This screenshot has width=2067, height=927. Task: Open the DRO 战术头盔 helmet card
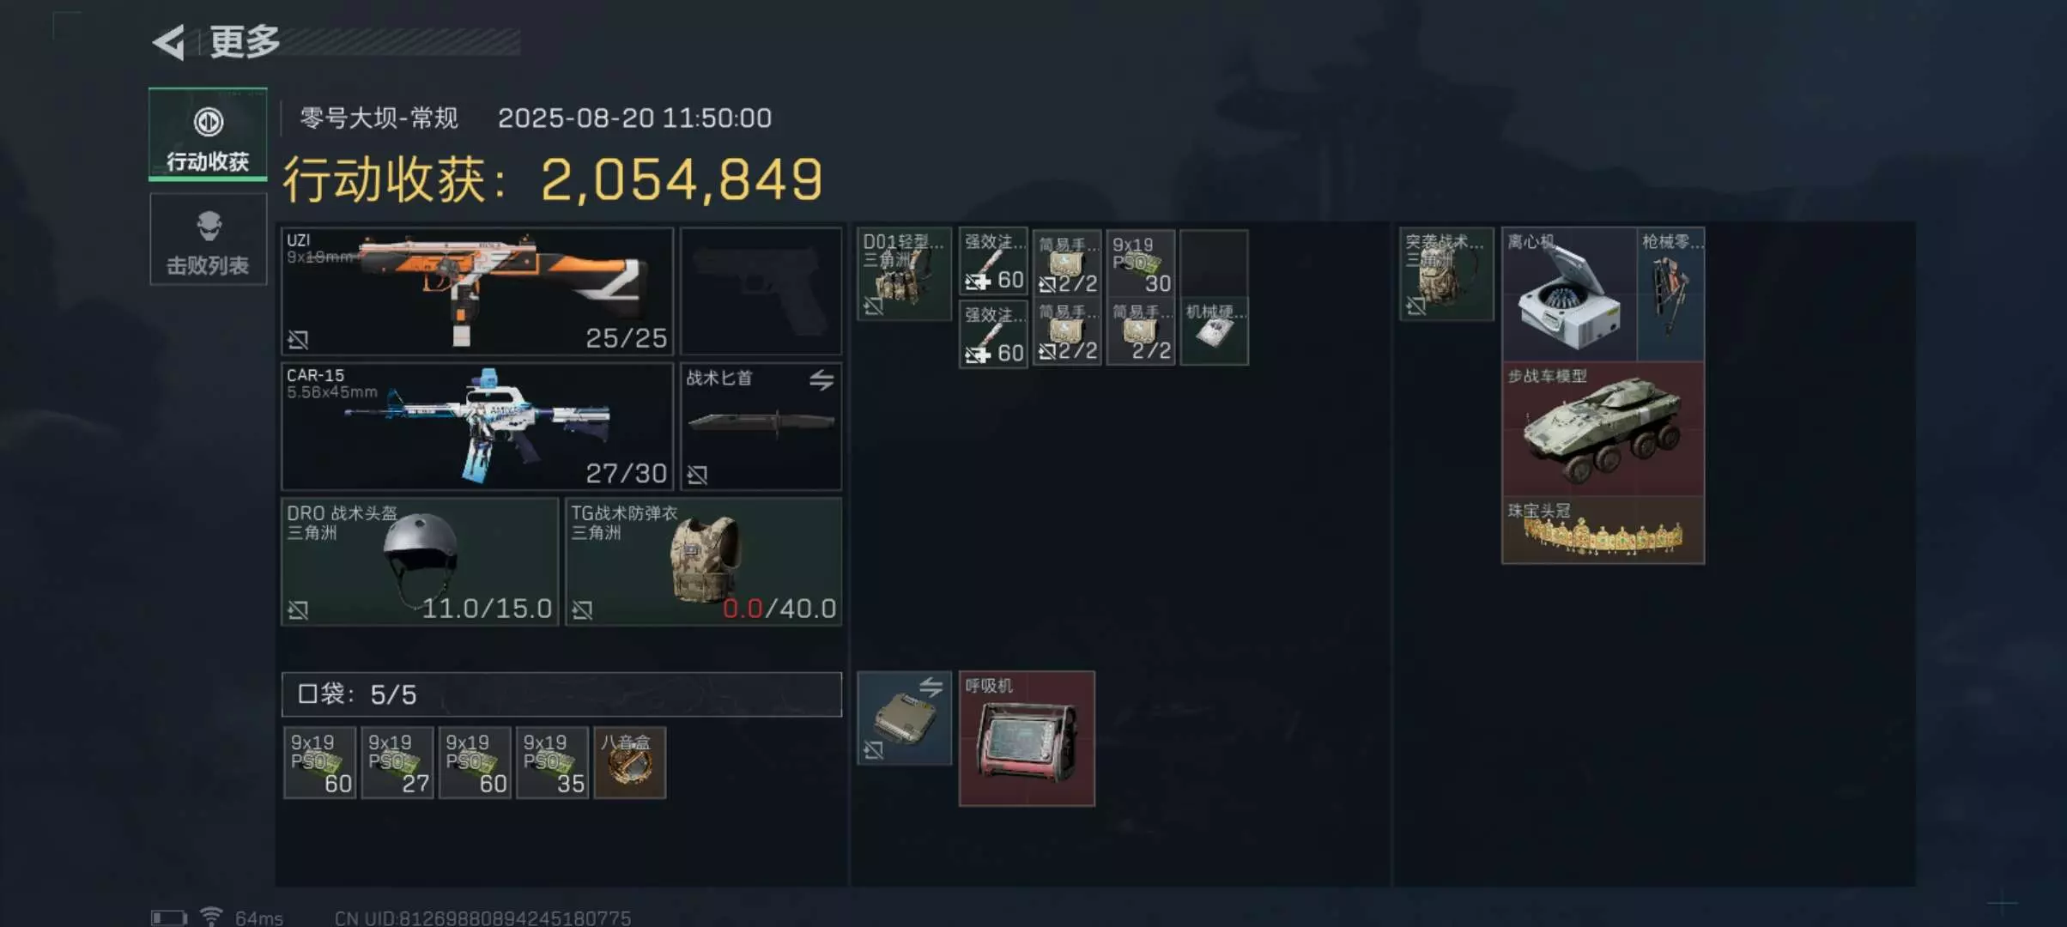coord(420,561)
